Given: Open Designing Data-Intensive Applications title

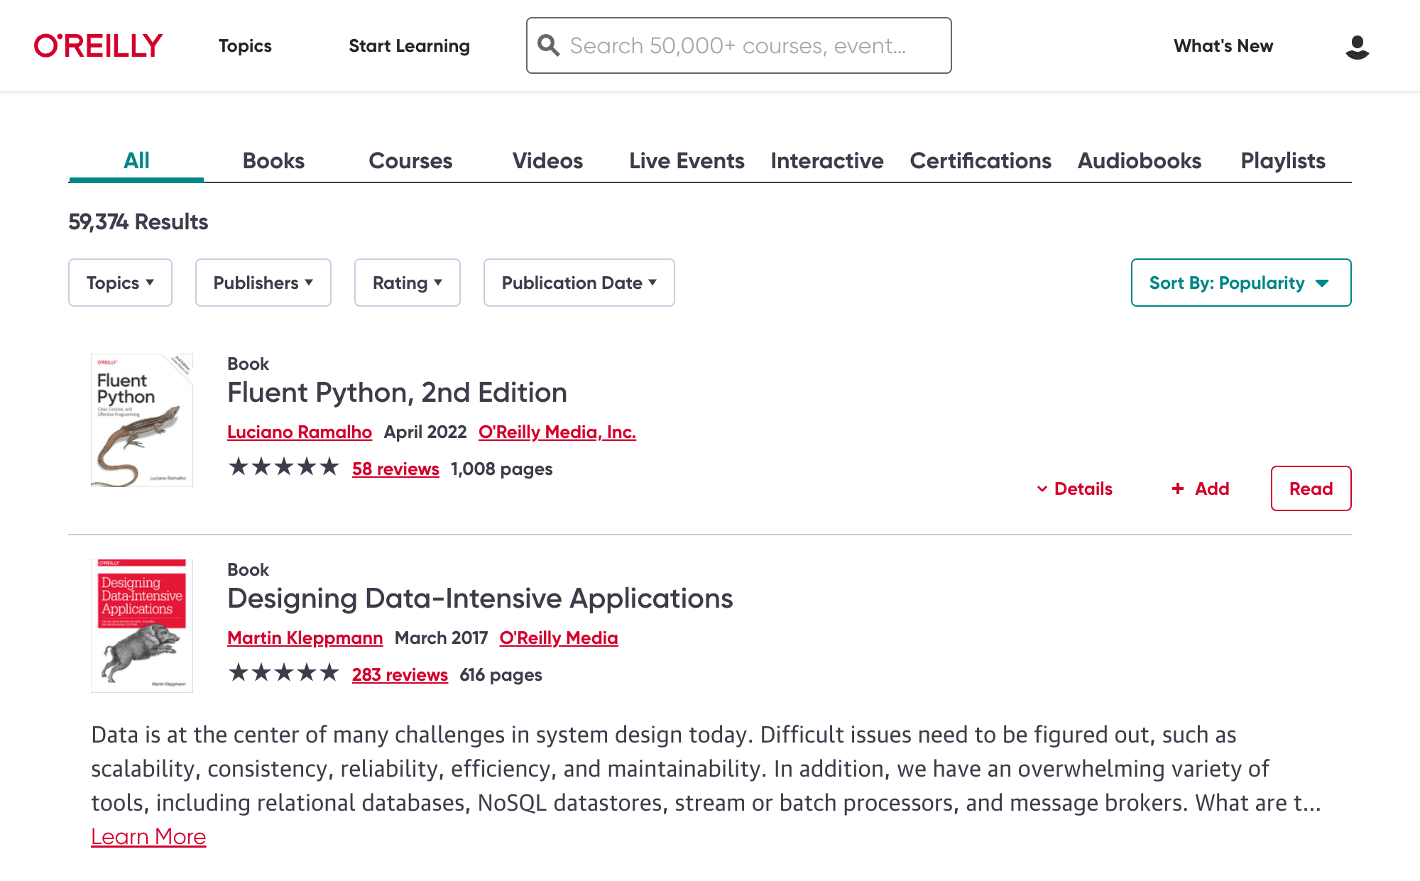Looking at the screenshot, I should point(480,598).
